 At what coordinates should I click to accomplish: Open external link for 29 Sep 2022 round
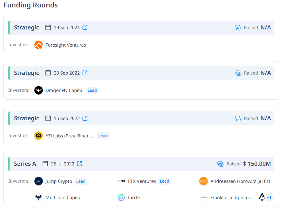coord(85,73)
